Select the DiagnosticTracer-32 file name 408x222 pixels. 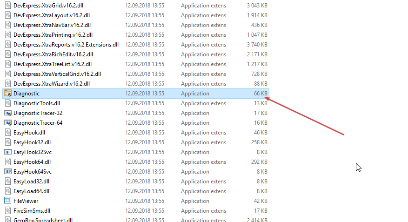(38, 113)
